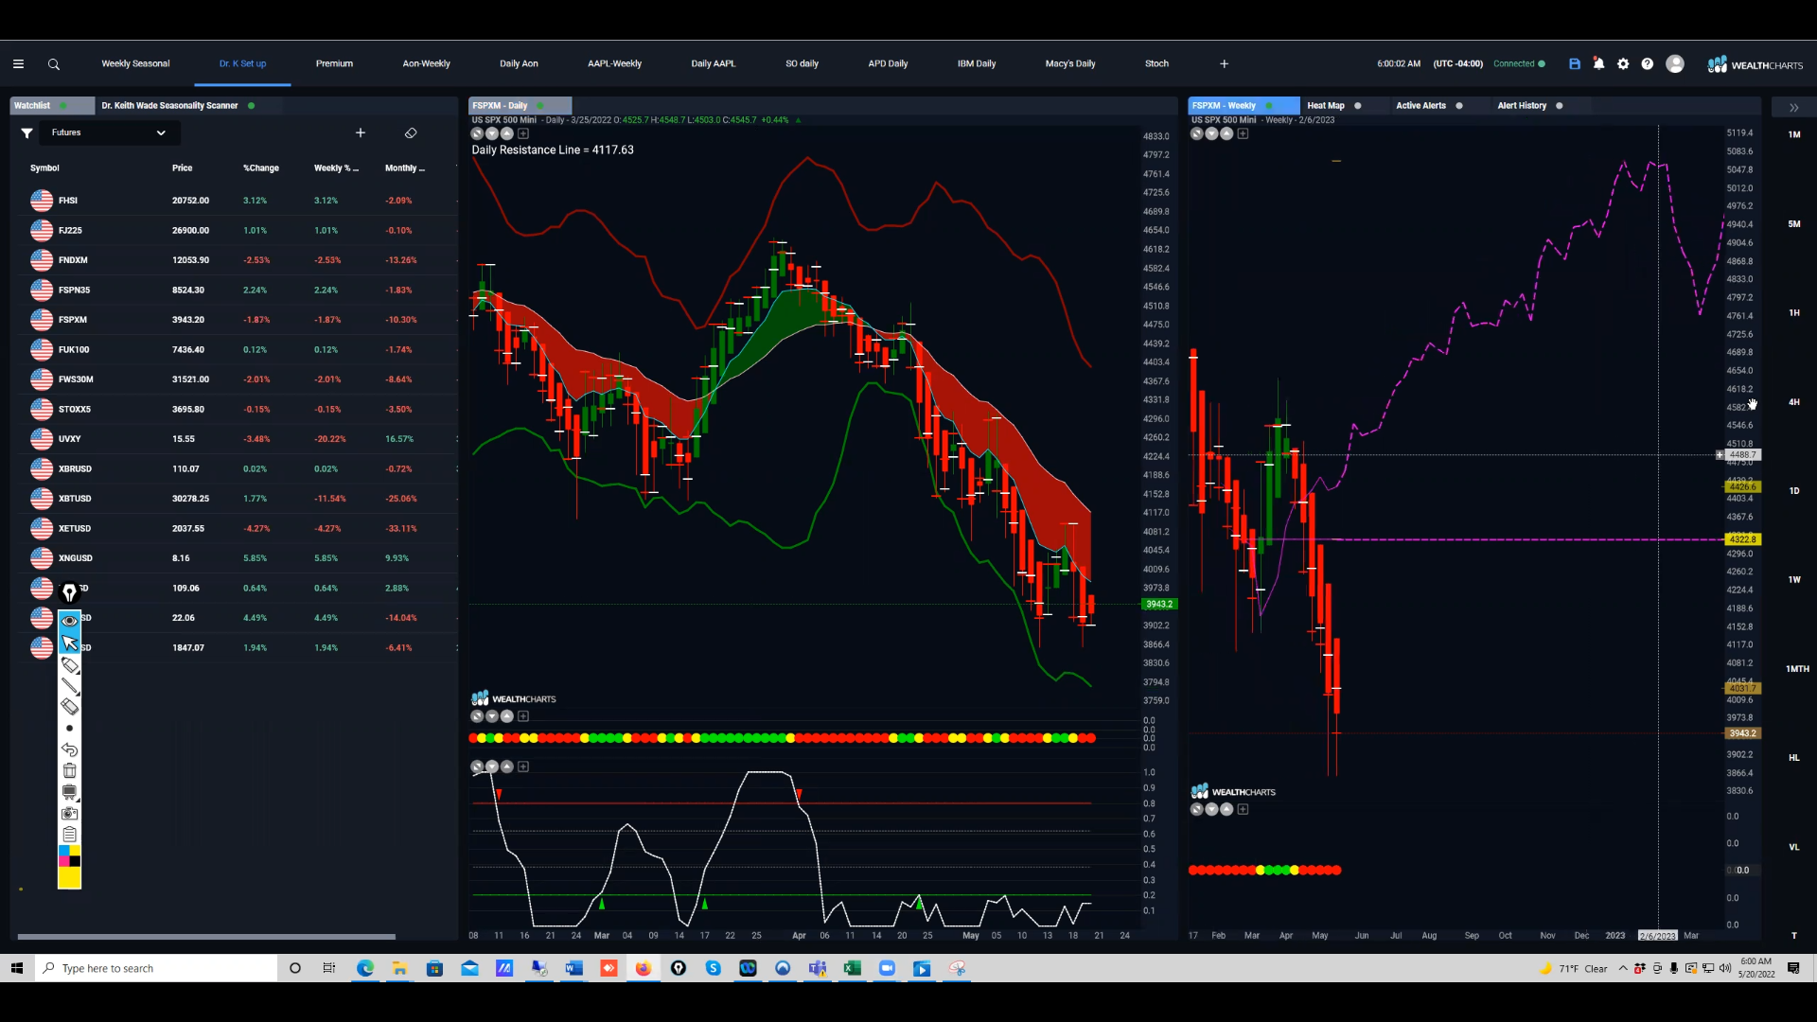Take a screenshot with the camera tool
This screenshot has height=1022, width=1817.
pos(69,814)
